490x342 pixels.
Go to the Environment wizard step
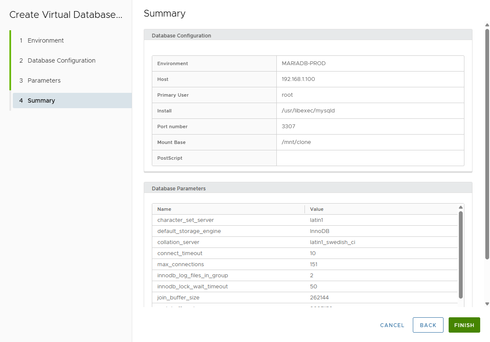pyautogui.click(x=46, y=40)
